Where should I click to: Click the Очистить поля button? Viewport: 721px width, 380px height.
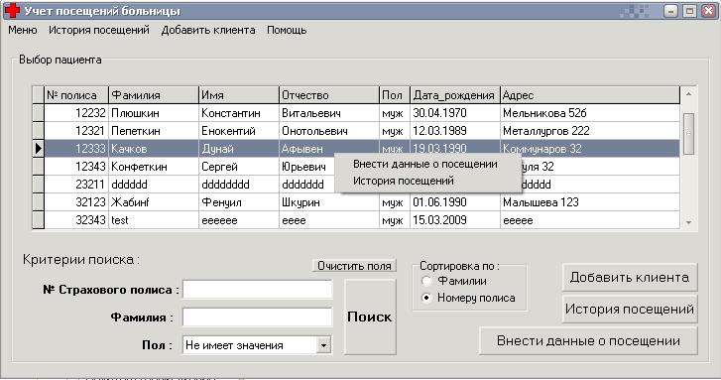tap(354, 266)
